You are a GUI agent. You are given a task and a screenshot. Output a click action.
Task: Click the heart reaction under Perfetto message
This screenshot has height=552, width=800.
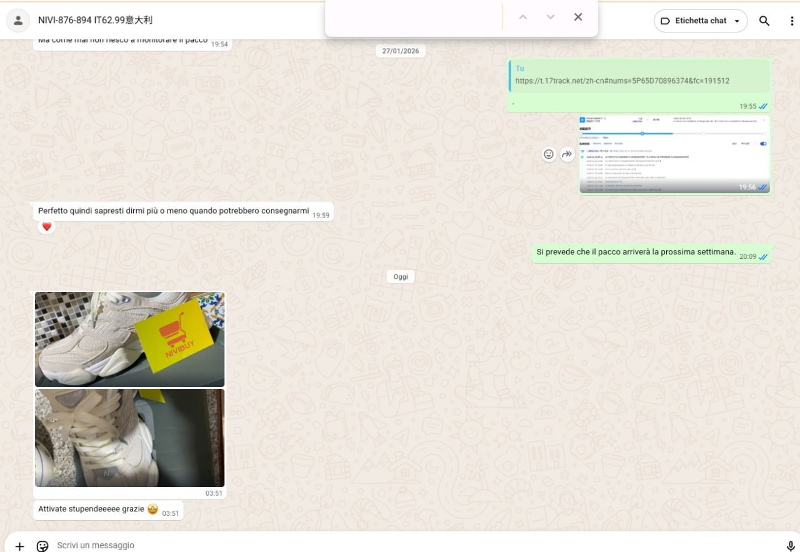(46, 226)
